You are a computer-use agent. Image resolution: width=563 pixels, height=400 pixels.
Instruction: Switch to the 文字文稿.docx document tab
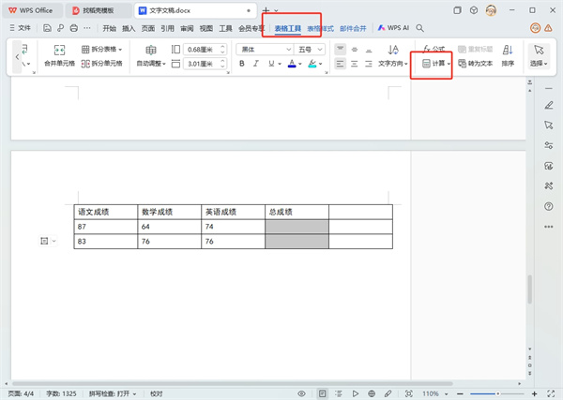(196, 10)
